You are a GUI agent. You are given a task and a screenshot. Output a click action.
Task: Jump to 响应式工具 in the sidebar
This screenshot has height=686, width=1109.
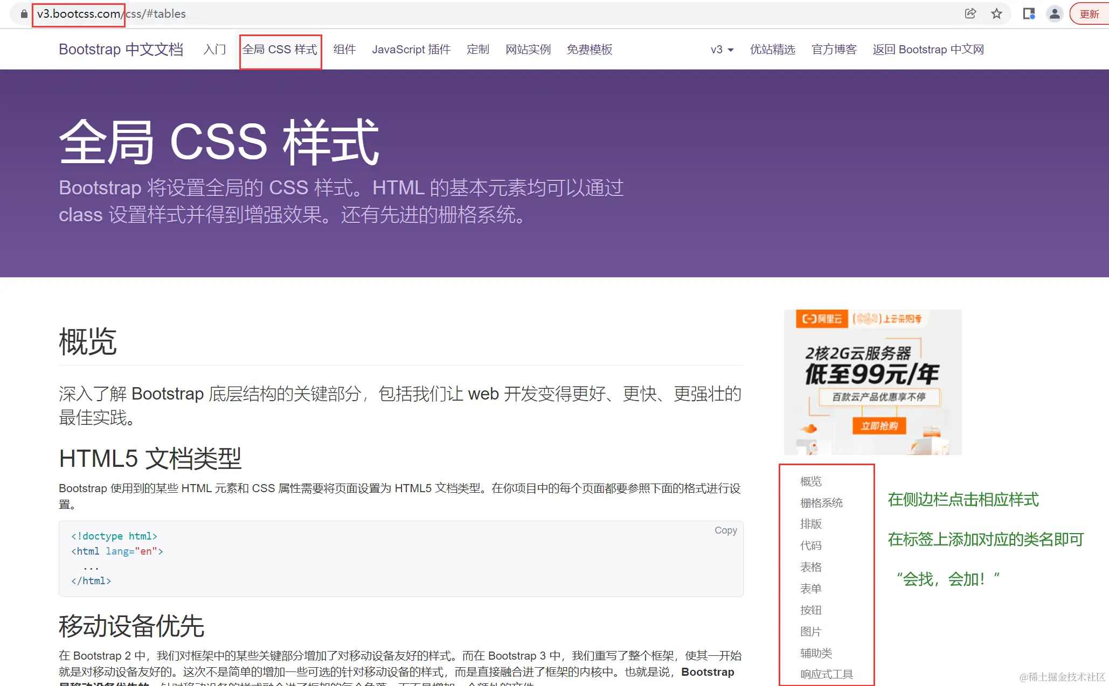point(827,674)
